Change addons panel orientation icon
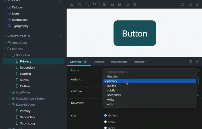The width and height of the screenshot is (202, 129). point(190,62)
